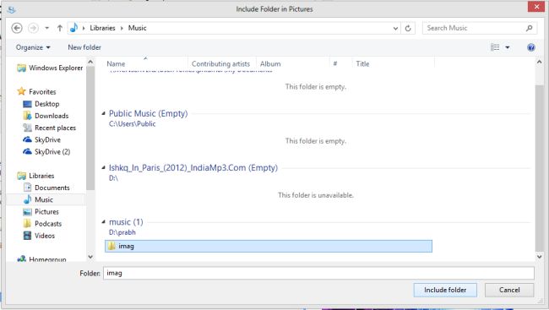Select Libraries in the address breadcrumb

pyautogui.click(x=102, y=28)
